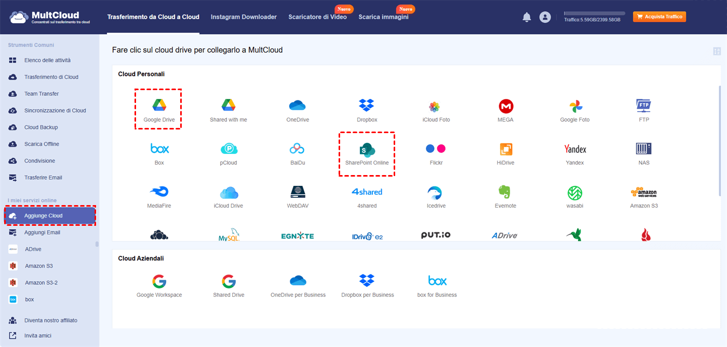Screen dimensions: 727x347
Task: Open the user account avatar
Action: click(x=545, y=17)
